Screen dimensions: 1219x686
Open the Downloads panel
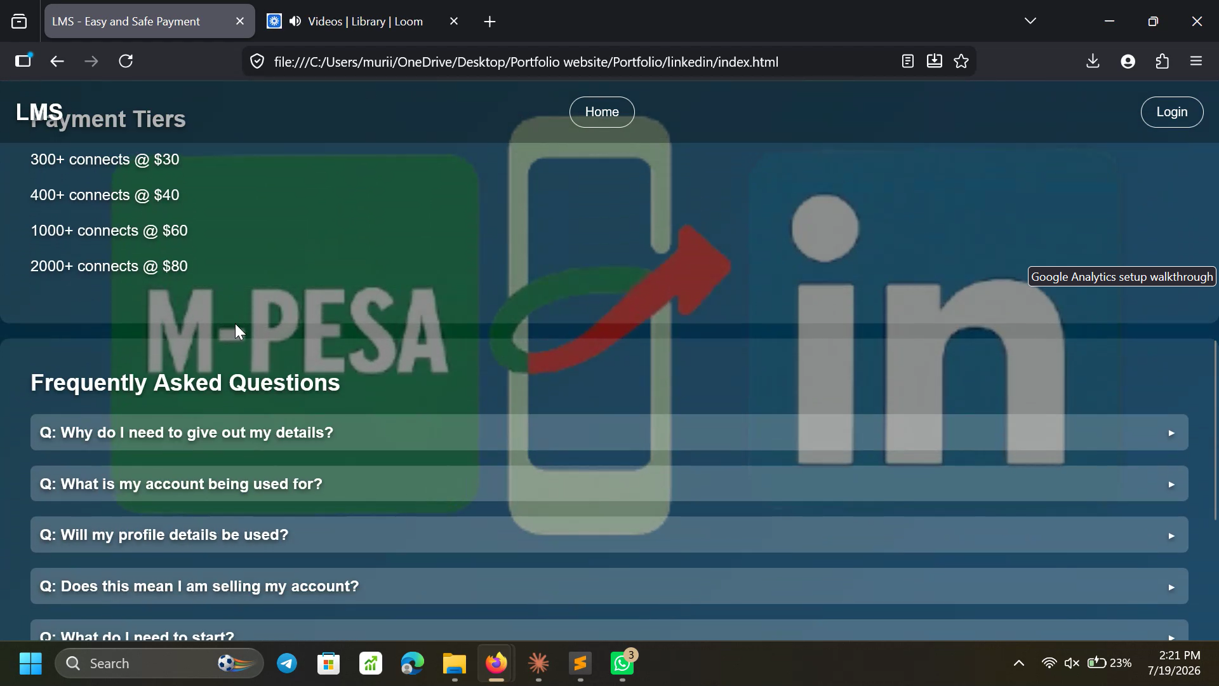click(1093, 61)
